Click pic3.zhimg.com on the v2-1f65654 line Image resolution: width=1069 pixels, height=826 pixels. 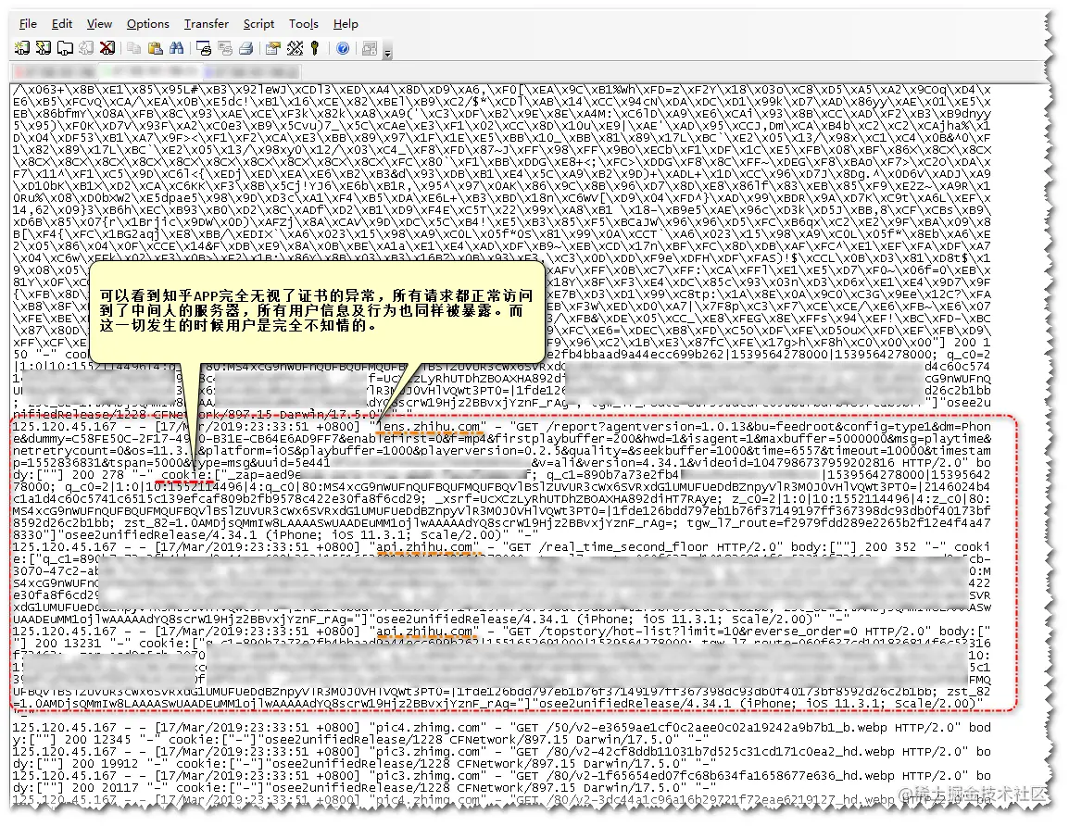point(429,776)
